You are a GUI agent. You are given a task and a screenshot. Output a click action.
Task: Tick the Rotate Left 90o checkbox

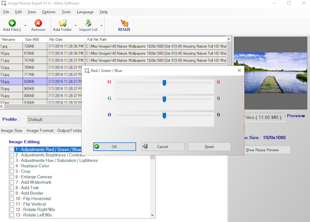(12, 215)
